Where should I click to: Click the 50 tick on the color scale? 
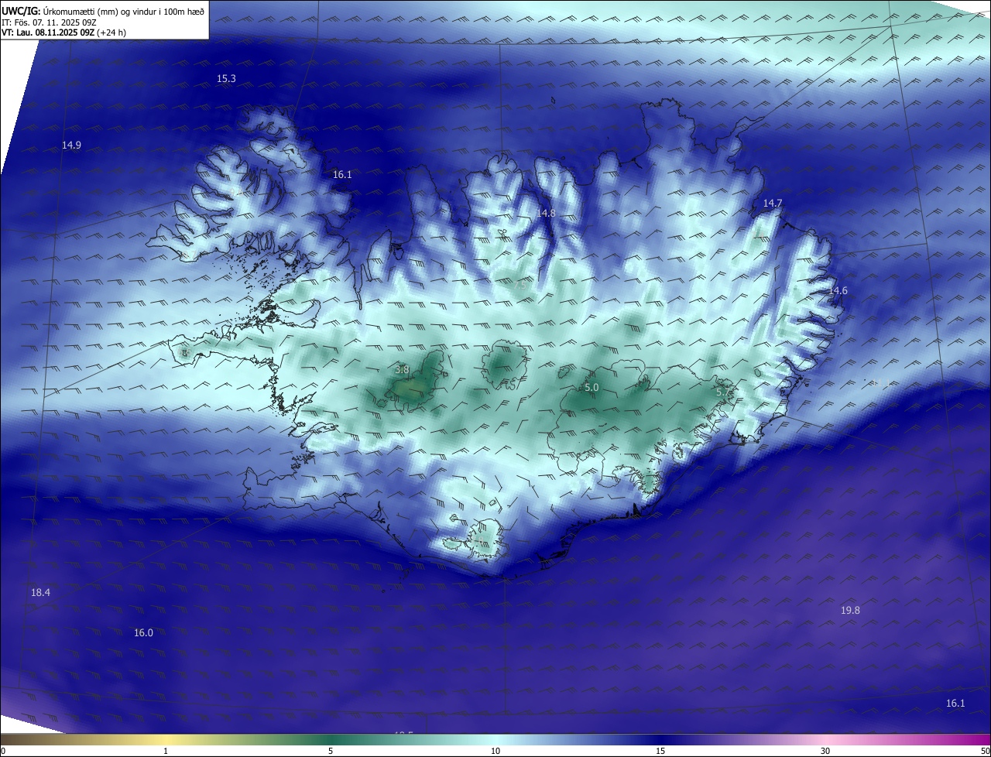985,751
